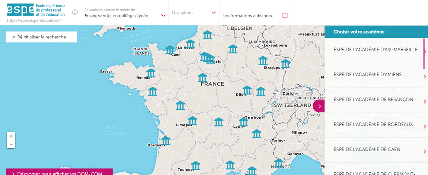Select the marker northeast of Paris
428x175 pixels.
pos(233,49)
